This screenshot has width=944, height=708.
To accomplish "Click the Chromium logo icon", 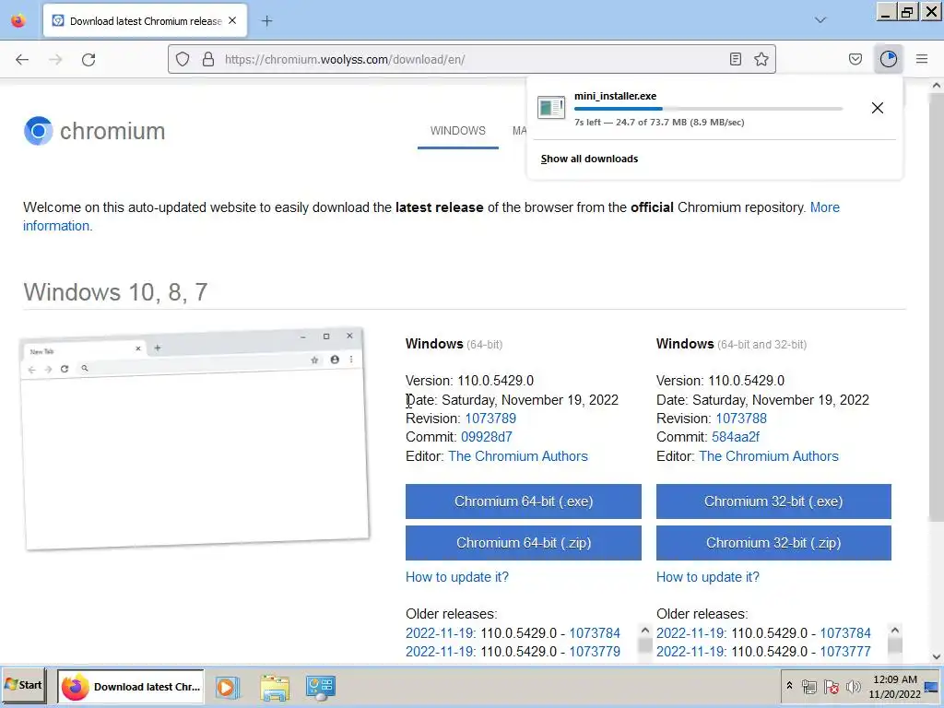I will pos(38,131).
